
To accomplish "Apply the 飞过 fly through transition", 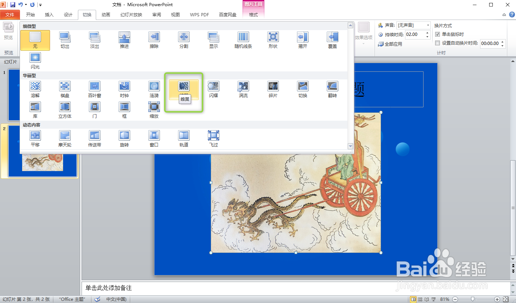I will pos(214,139).
